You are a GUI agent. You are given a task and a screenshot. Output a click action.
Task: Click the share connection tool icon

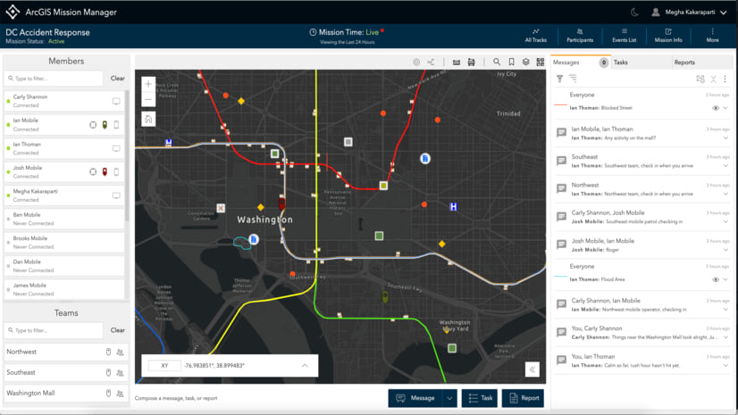click(431, 62)
